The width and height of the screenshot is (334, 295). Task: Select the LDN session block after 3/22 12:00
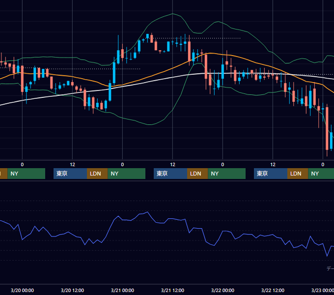(x=298, y=174)
